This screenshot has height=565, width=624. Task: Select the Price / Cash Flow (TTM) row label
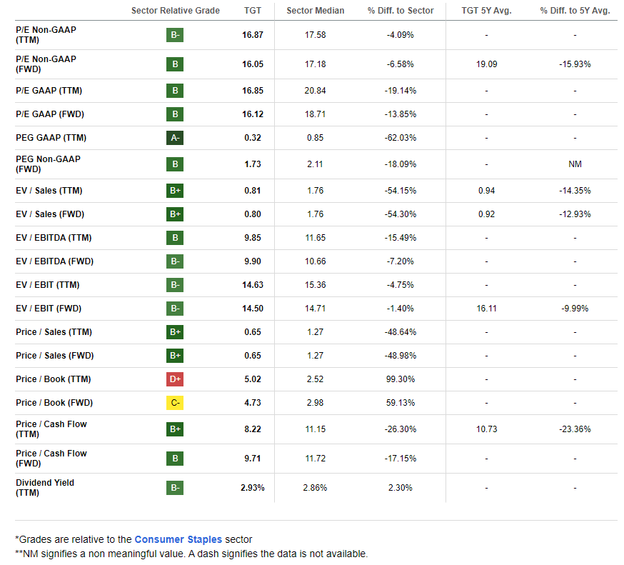[51, 429]
